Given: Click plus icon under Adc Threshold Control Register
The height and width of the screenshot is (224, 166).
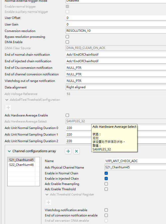Looking at the screenshot, I should pos(48,202).
